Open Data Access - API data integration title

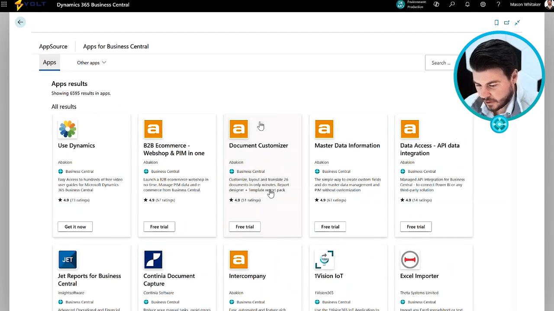click(430, 149)
